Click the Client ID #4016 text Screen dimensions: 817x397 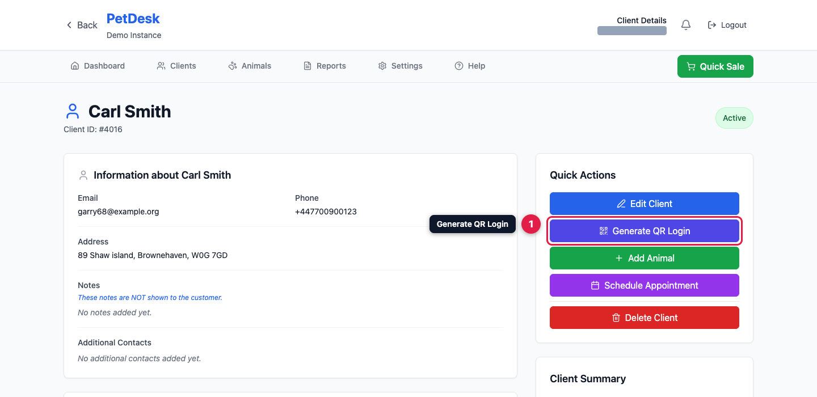[x=93, y=129]
